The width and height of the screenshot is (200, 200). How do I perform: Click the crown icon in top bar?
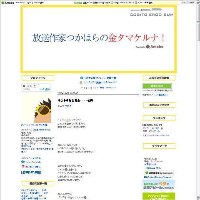112,2
